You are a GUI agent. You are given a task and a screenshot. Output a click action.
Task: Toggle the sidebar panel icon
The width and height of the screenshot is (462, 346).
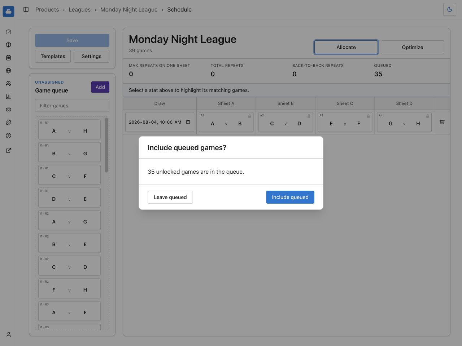coord(26,9)
